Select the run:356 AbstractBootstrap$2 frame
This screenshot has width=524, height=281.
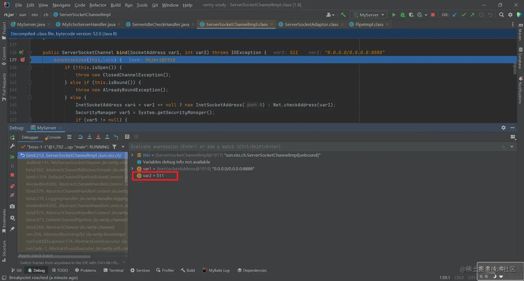73,234
